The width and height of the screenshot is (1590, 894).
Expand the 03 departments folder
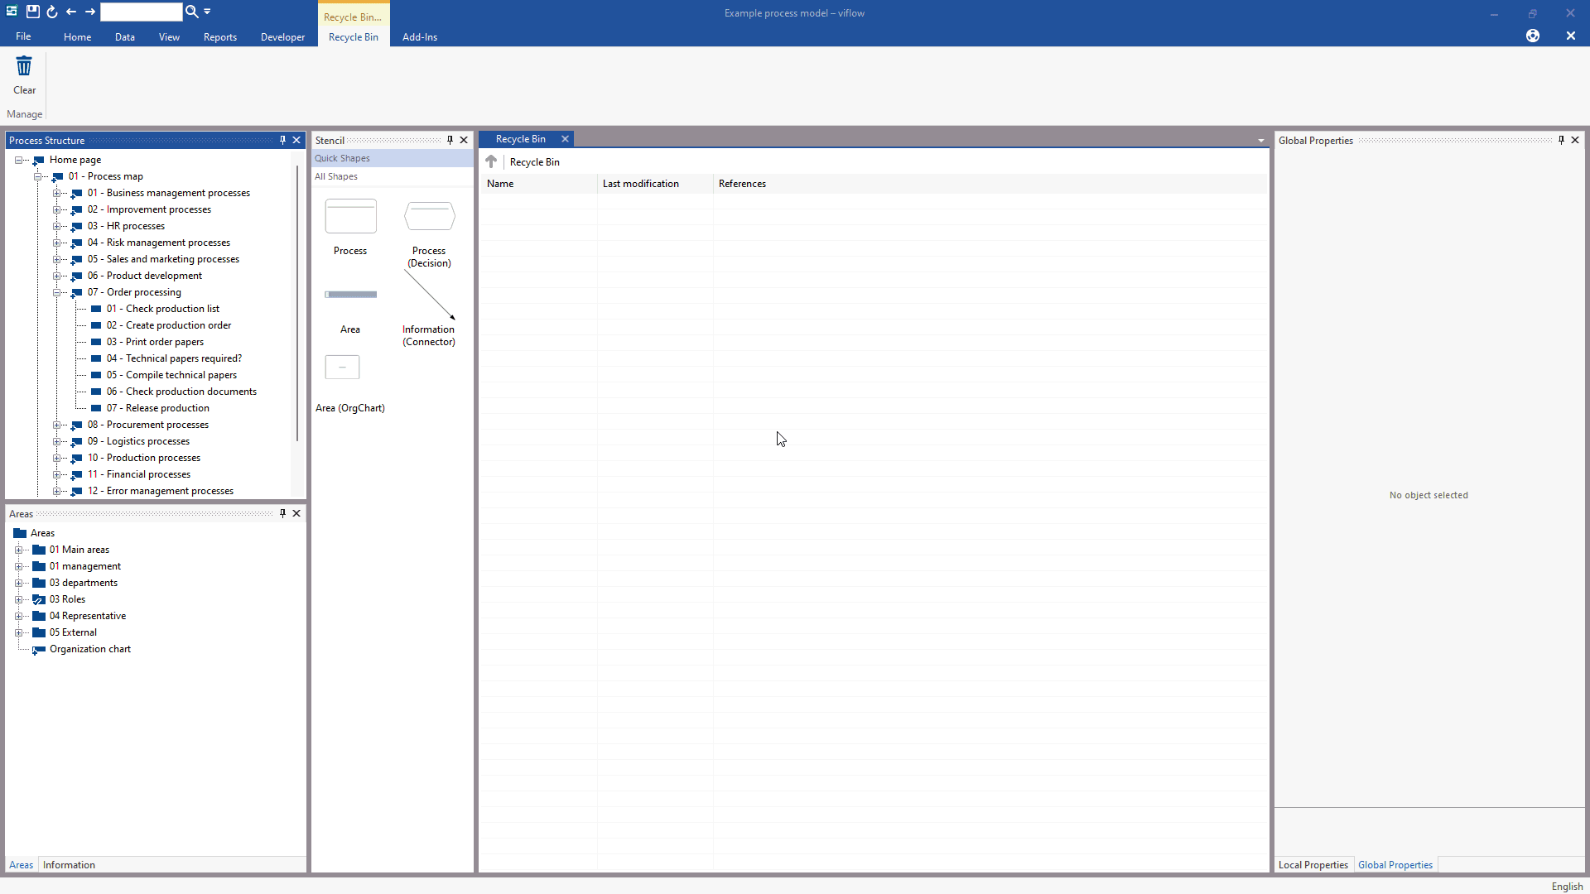(18, 583)
